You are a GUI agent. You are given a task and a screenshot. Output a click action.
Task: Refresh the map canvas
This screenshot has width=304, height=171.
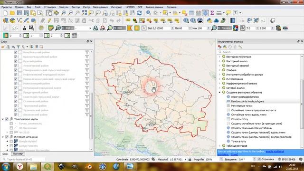[139, 13]
